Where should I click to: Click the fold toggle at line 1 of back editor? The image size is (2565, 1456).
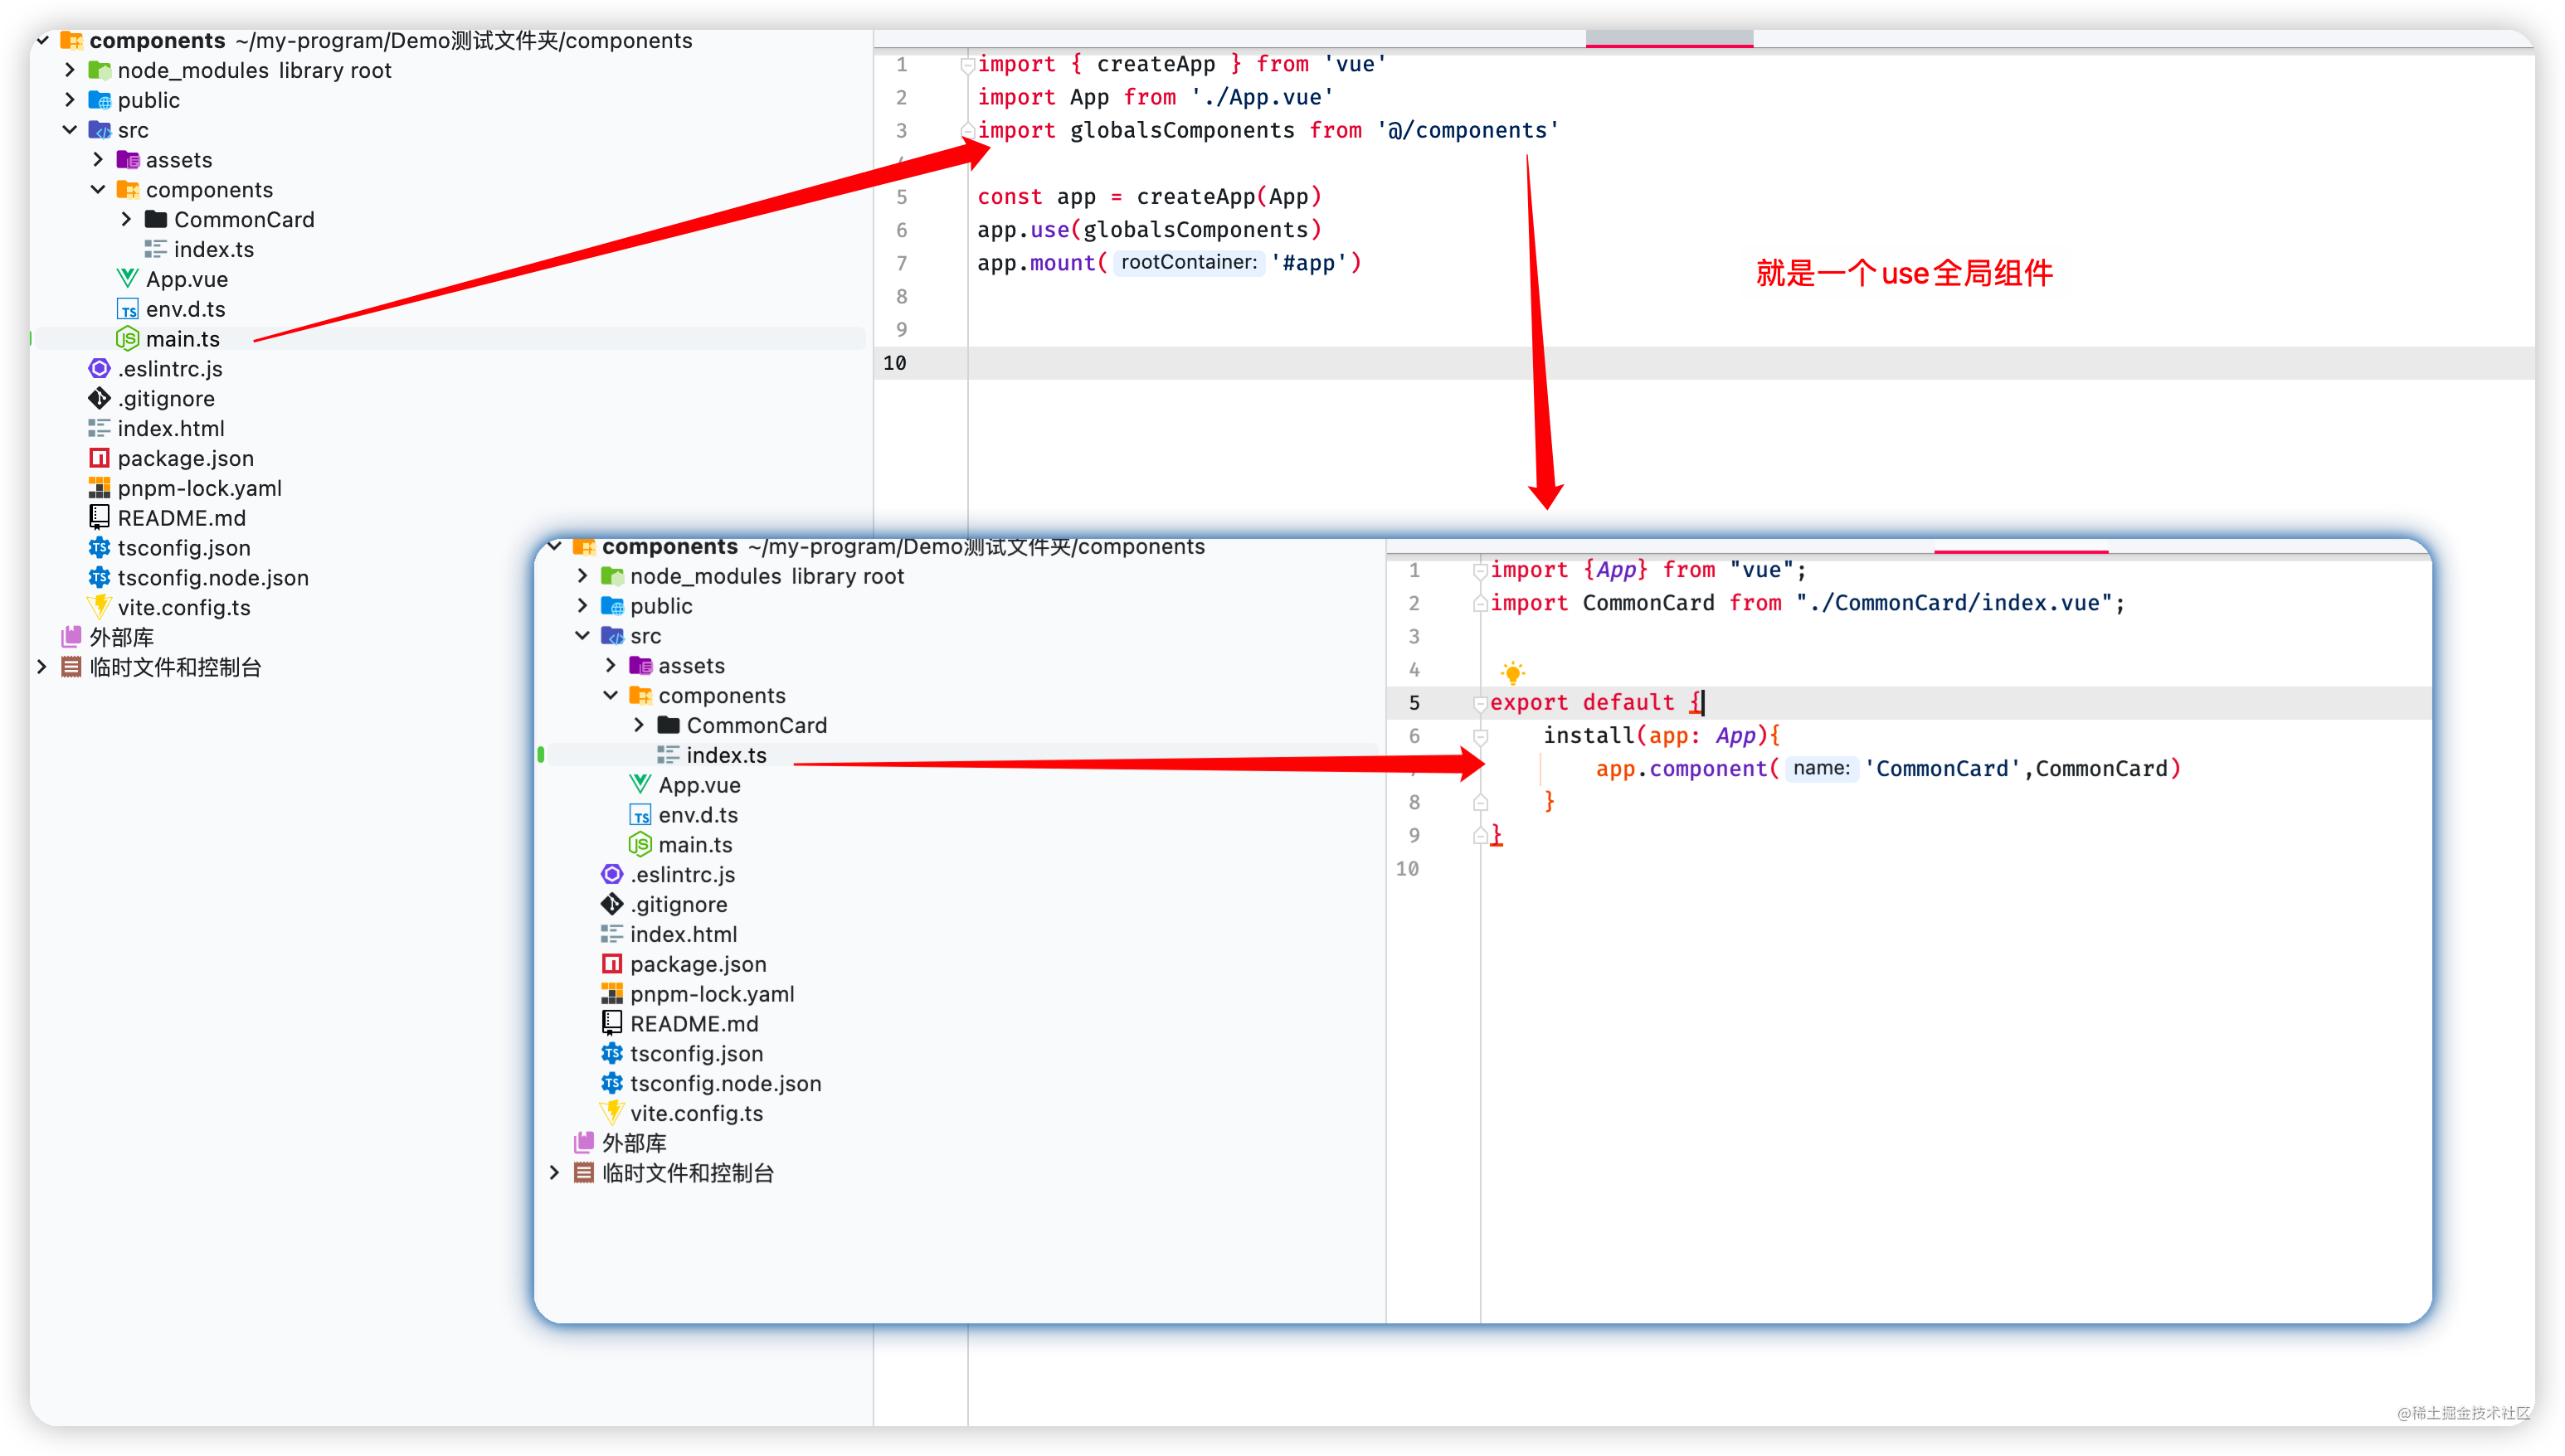click(967, 65)
